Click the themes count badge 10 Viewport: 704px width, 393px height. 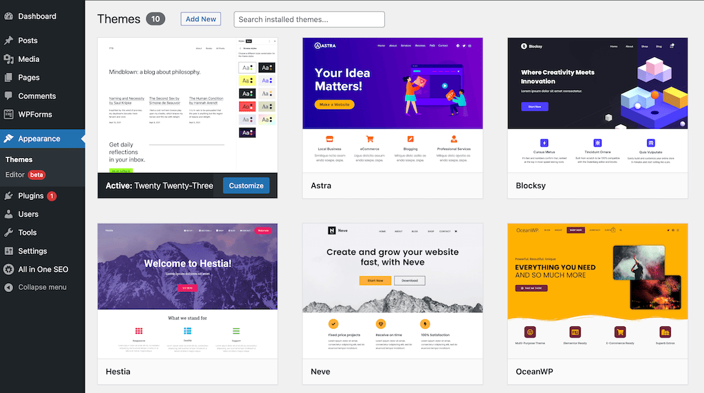[x=155, y=19]
